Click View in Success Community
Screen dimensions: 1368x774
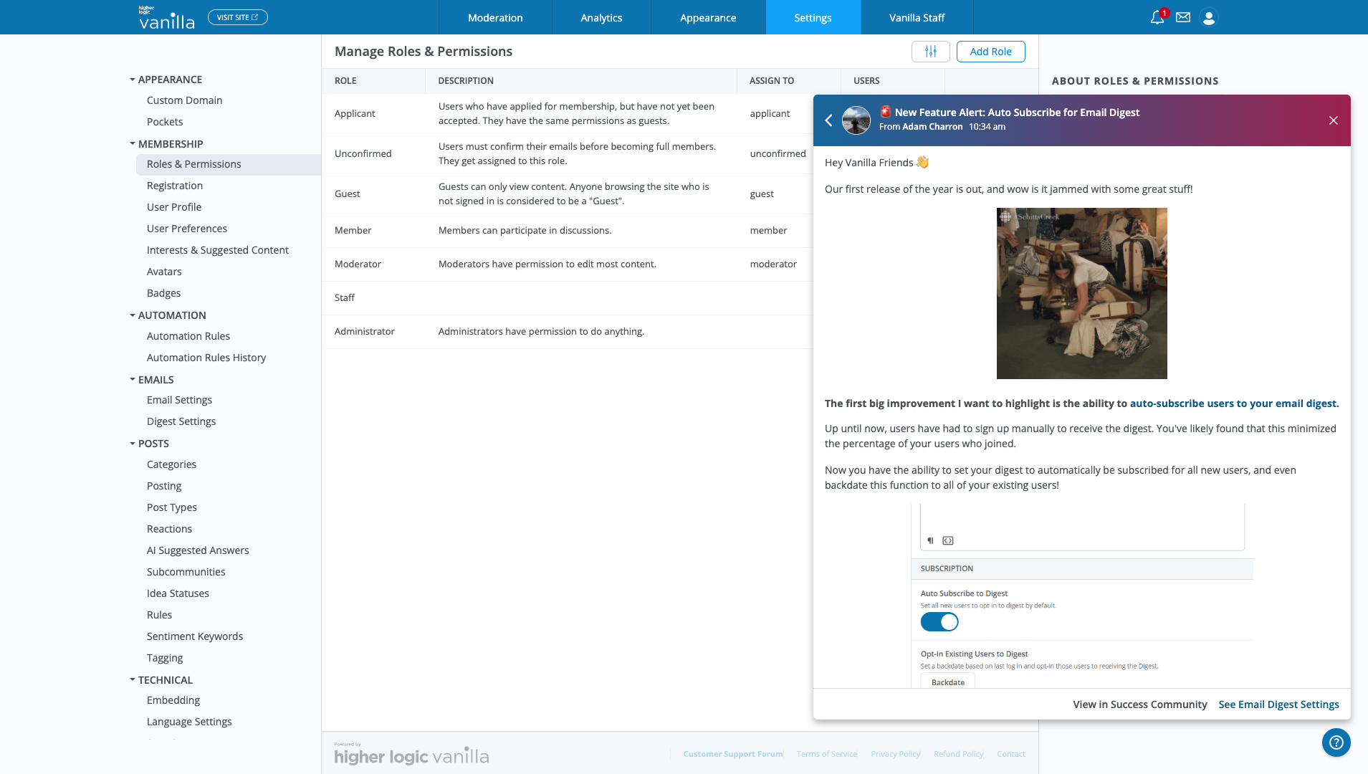[x=1139, y=704]
